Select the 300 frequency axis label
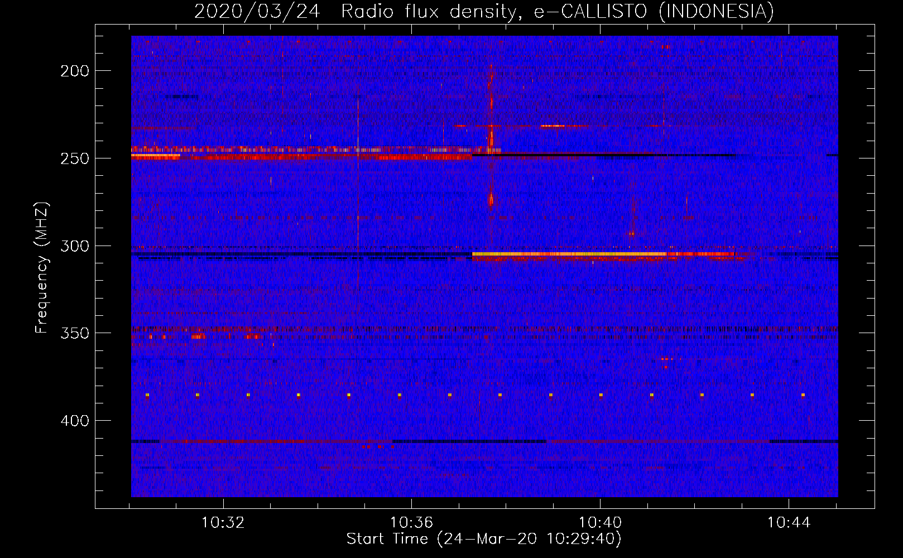 pyautogui.click(x=75, y=246)
